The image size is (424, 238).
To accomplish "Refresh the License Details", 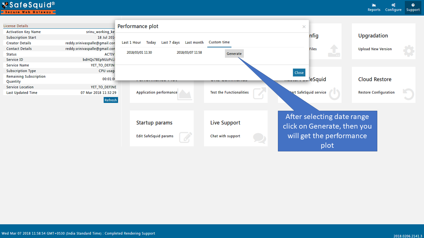I will click(x=111, y=100).
